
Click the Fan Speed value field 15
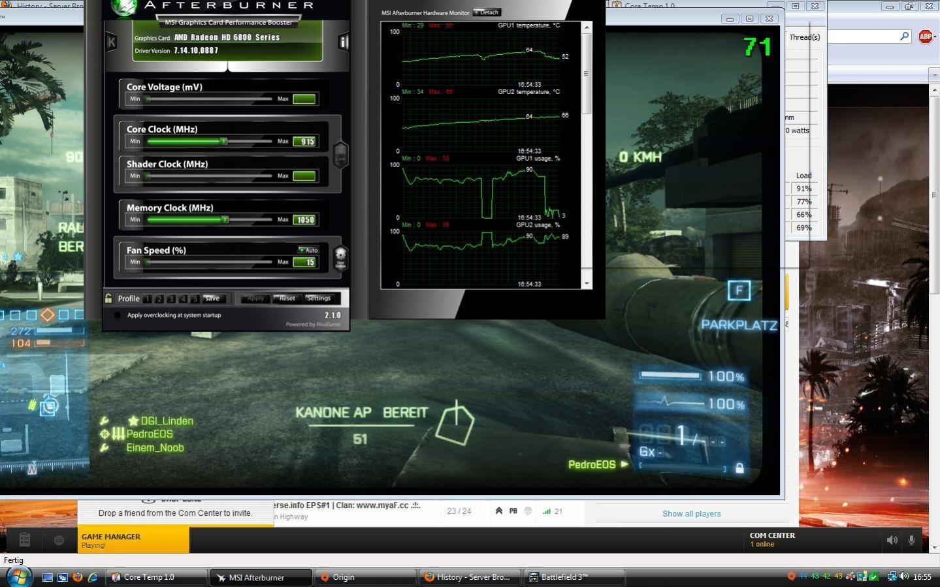pyautogui.click(x=305, y=262)
